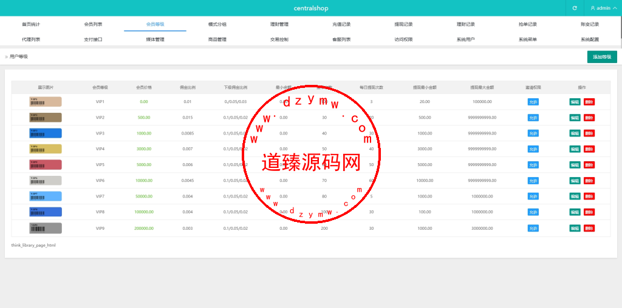
Task: Click the VIP2 card thumbnail
Action: click(x=46, y=118)
